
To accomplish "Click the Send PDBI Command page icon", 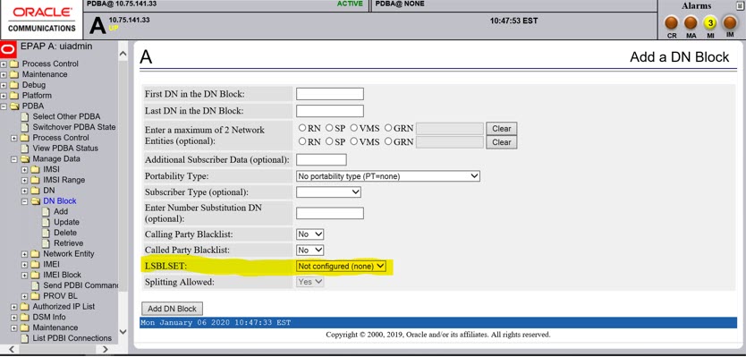I will (35, 285).
